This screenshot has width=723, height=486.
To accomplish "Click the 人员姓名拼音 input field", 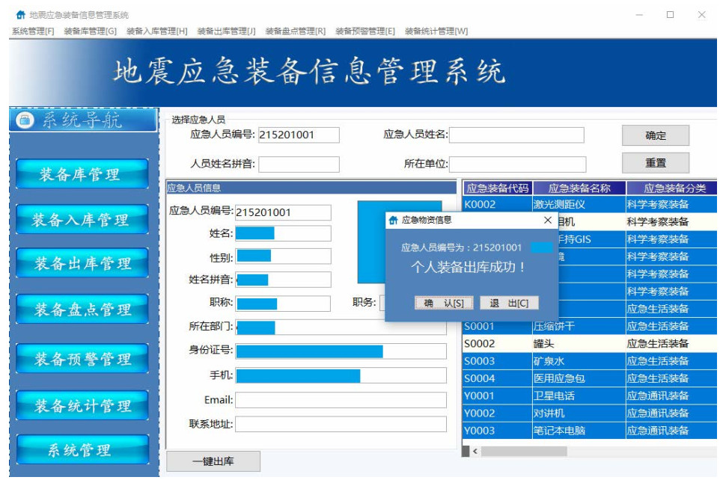I will click(299, 164).
